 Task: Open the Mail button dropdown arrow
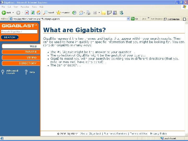tap(84, 13)
